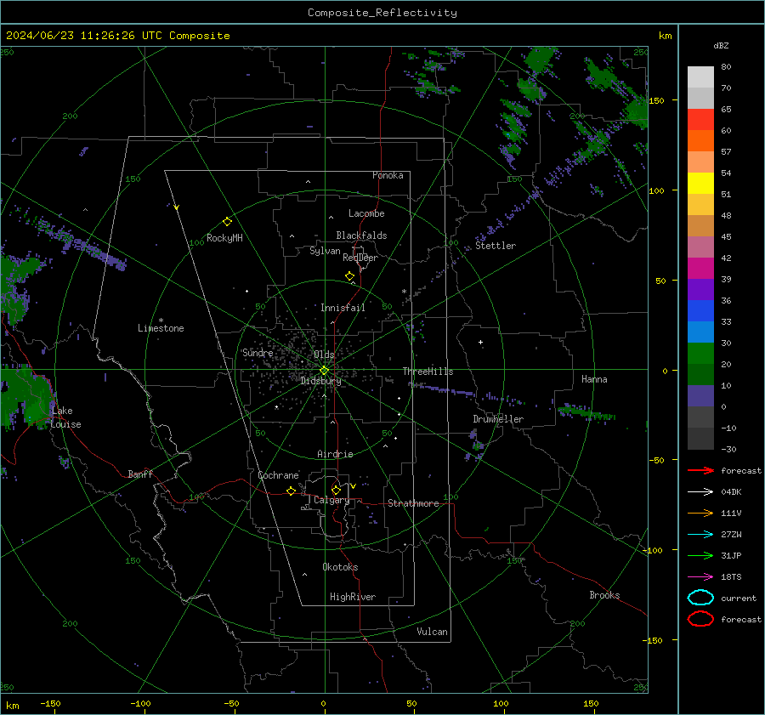The width and height of the screenshot is (765, 715).
Task: Click the Drumheller city label
Action: (x=498, y=419)
